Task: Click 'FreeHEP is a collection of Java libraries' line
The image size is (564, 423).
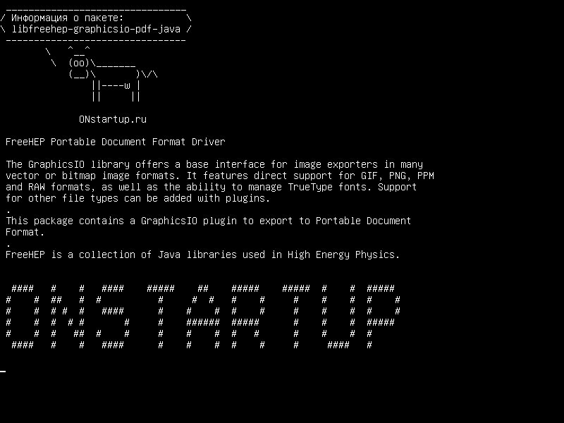Action: point(202,255)
